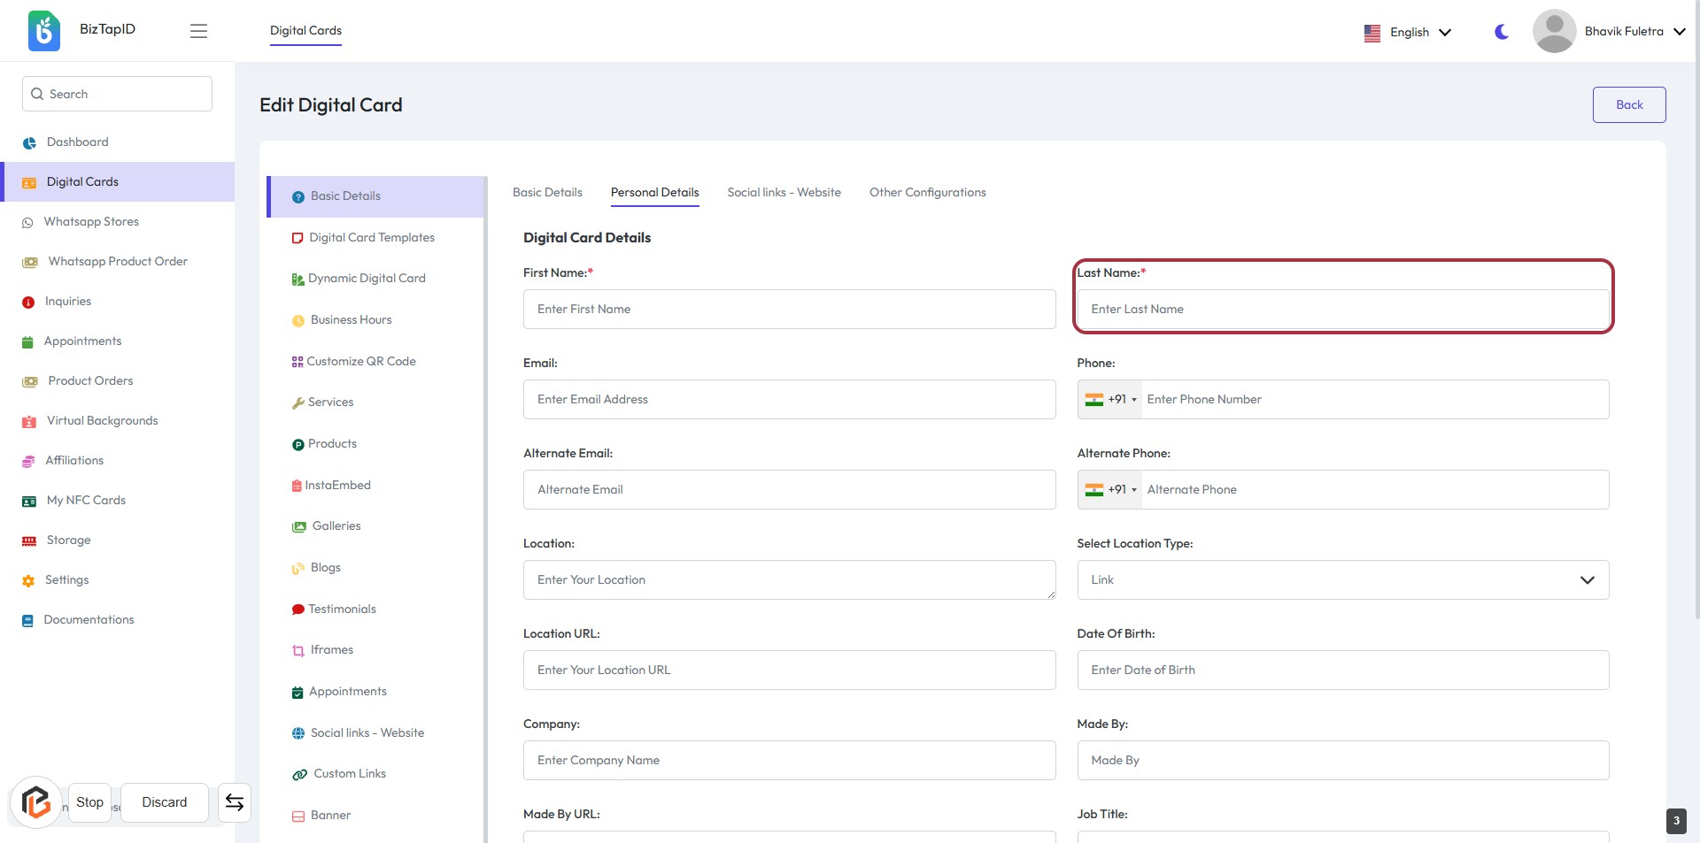This screenshot has width=1700, height=843.
Task: Click the swap arrows icon near Discard
Action: pyautogui.click(x=235, y=802)
